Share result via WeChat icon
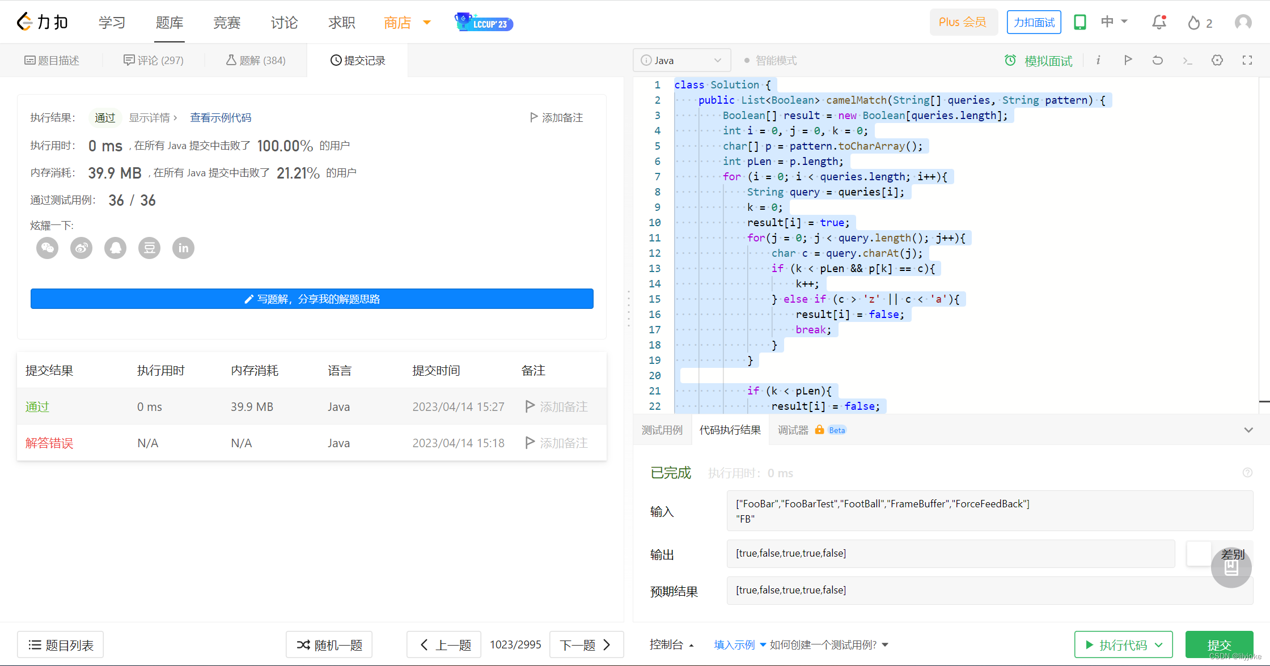Image resolution: width=1270 pixels, height=666 pixels. 47,248
